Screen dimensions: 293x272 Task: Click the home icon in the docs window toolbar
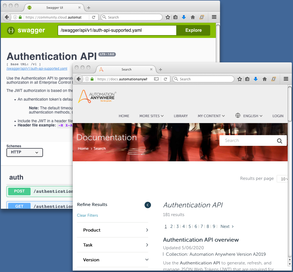point(265,79)
